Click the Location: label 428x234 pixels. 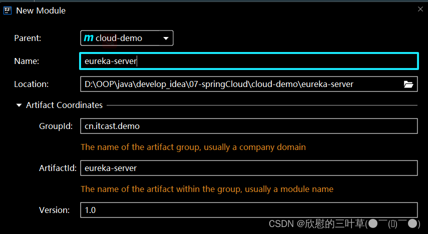[x=32, y=84]
